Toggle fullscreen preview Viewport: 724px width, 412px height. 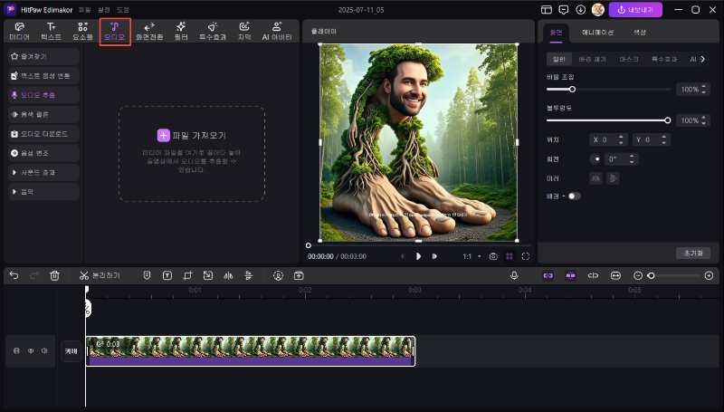click(x=526, y=256)
